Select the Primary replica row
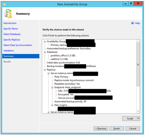Screen dimensions: 145x135 click(73, 45)
